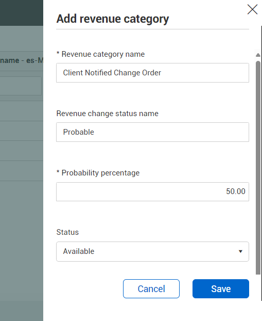Click the panel's vertical scrollbar thumb
This screenshot has height=321, width=262.
click(258, 167)
